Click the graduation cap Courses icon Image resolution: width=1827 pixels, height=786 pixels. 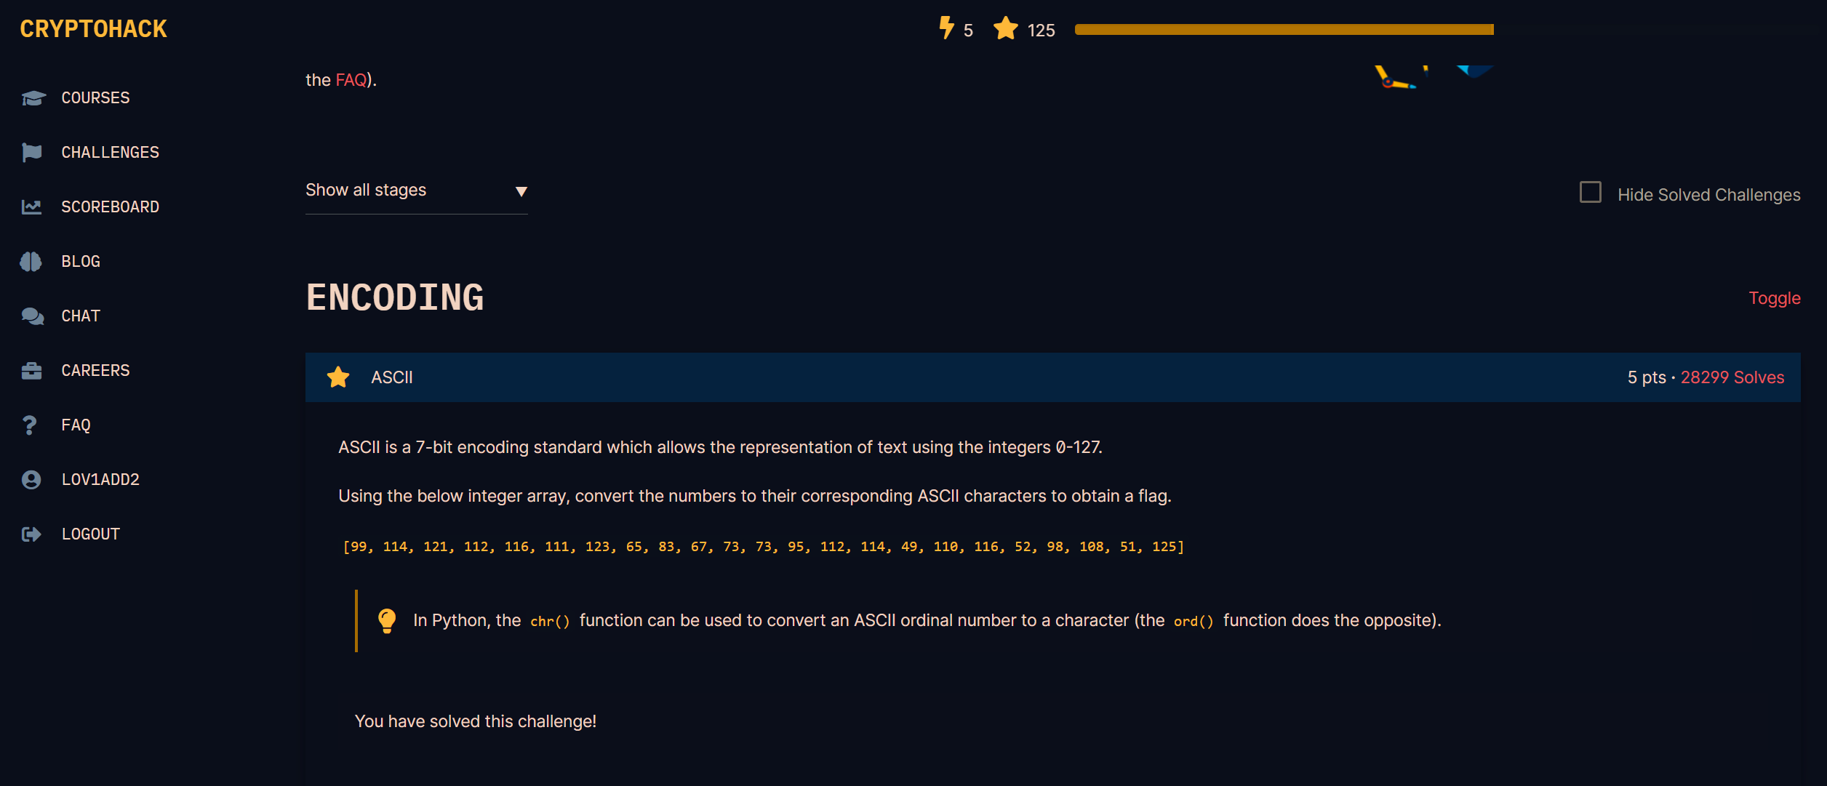point(33,98)
